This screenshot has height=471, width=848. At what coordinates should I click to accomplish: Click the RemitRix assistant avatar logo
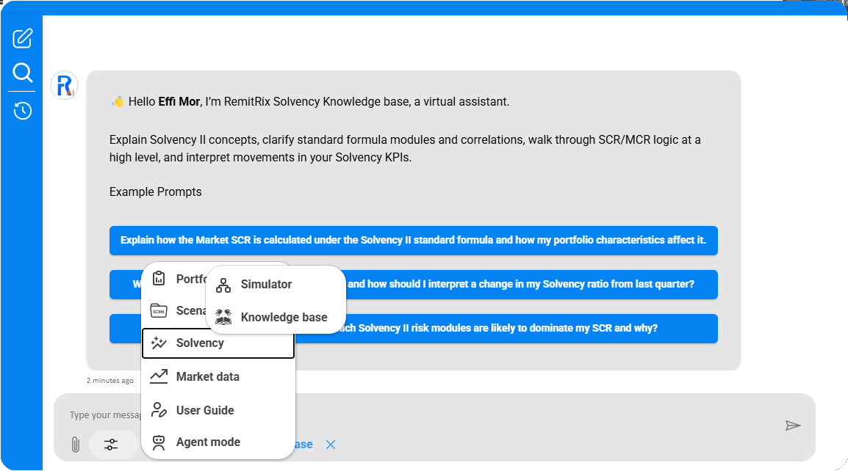click(65, 85)
